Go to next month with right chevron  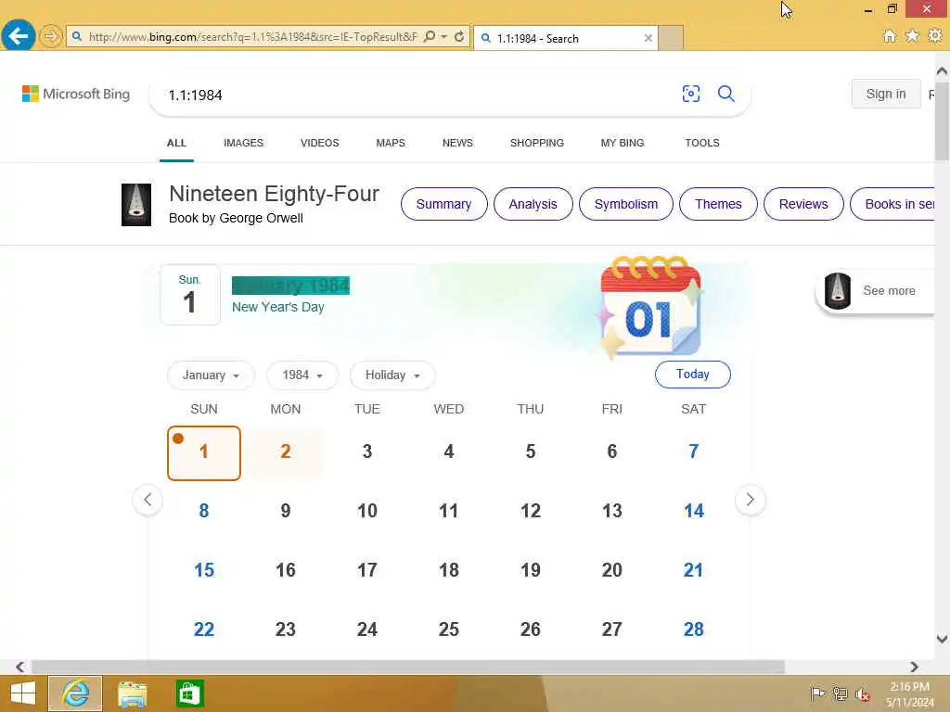point(750,500)
